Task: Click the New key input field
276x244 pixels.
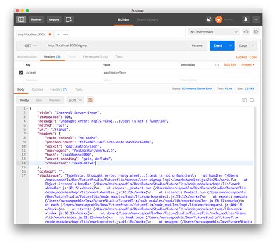Action: (63, 80)
